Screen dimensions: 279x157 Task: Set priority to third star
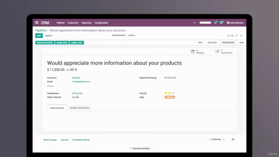pos(173,93)
